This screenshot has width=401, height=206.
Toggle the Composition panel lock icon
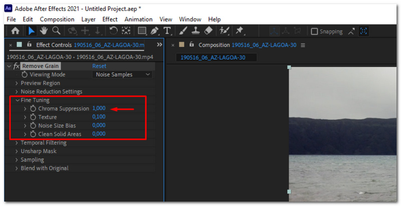pos(191,45)
